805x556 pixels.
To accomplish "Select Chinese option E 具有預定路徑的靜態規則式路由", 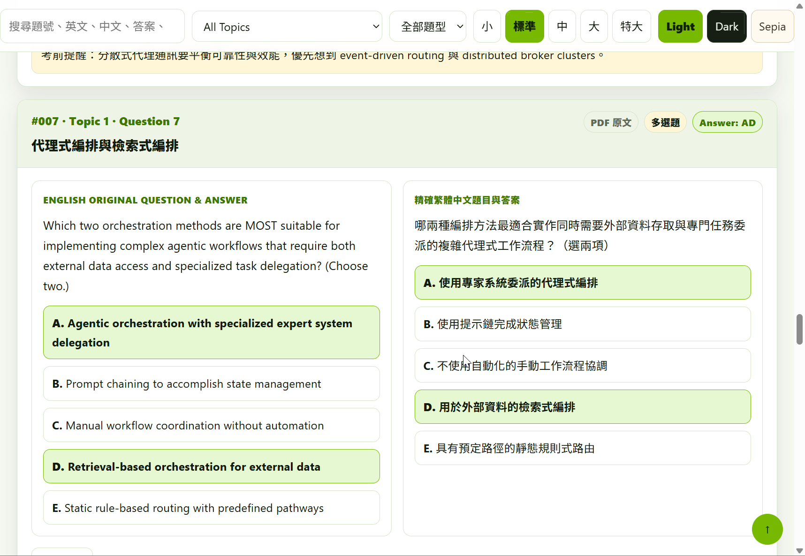I will point(583,448).
